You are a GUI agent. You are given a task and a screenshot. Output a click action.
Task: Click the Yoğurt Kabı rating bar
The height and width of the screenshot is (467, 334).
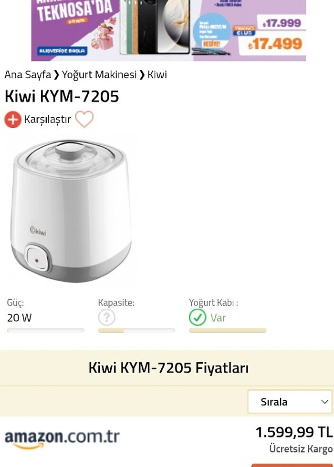click(x=228, y=331)
